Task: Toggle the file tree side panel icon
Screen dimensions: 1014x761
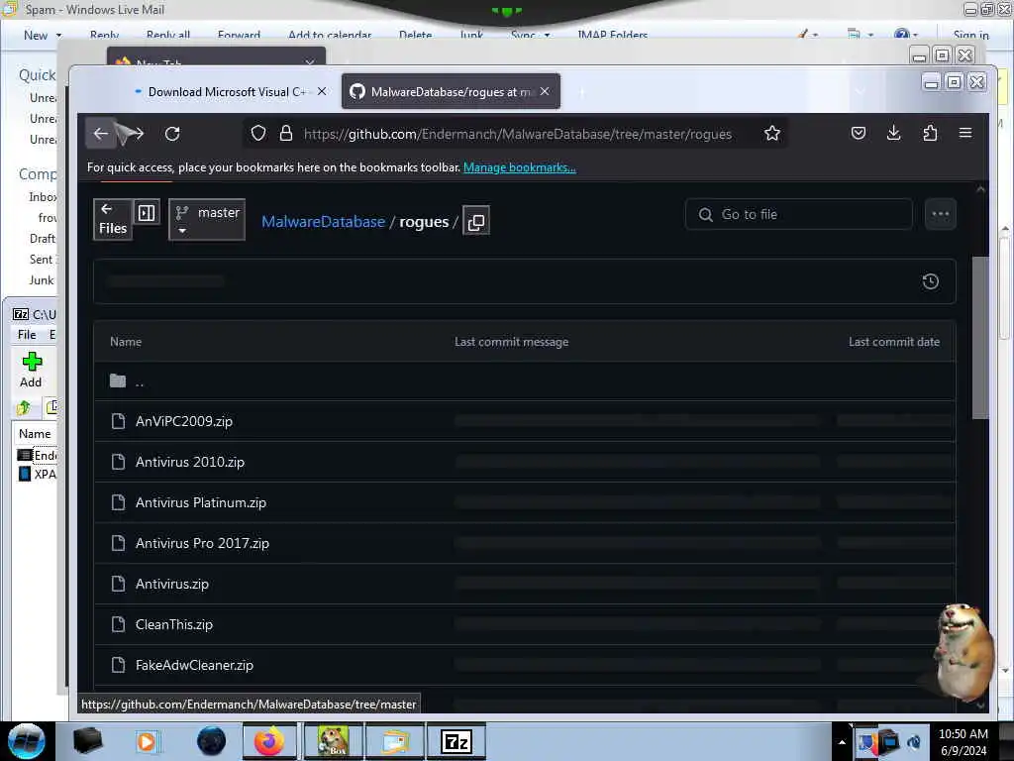Action: tap(147, 213)
